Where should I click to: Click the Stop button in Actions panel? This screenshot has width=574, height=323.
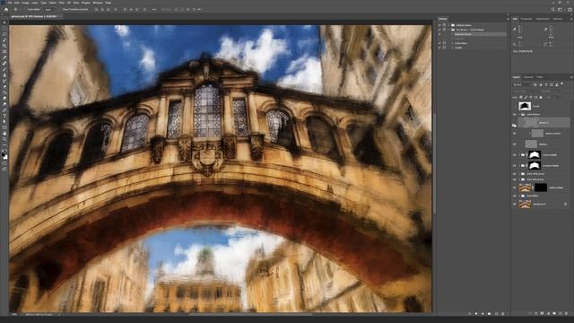click(x=470, y=314)
